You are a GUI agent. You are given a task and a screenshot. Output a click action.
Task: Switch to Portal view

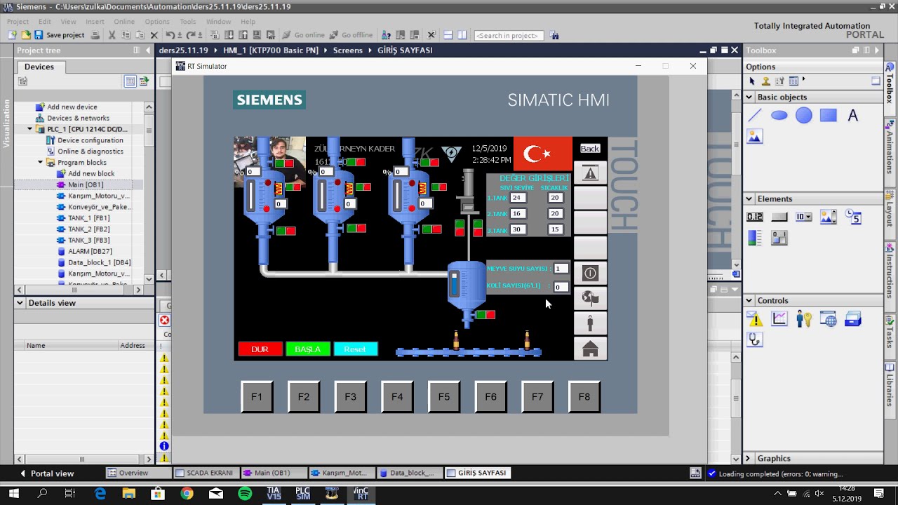pos(46,473)
